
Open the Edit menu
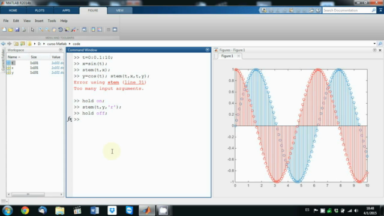click(16, 21)
